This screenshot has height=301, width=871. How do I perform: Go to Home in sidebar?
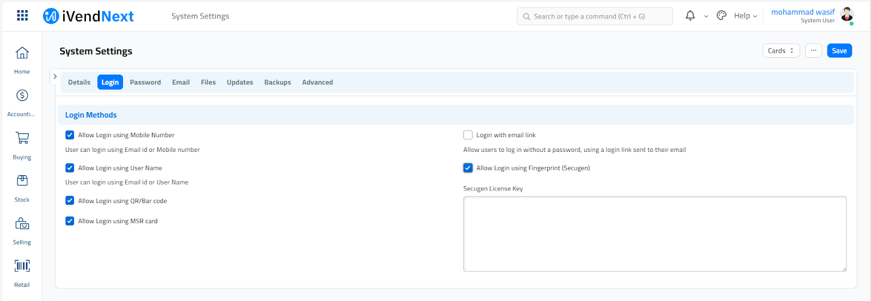(22, 53)
